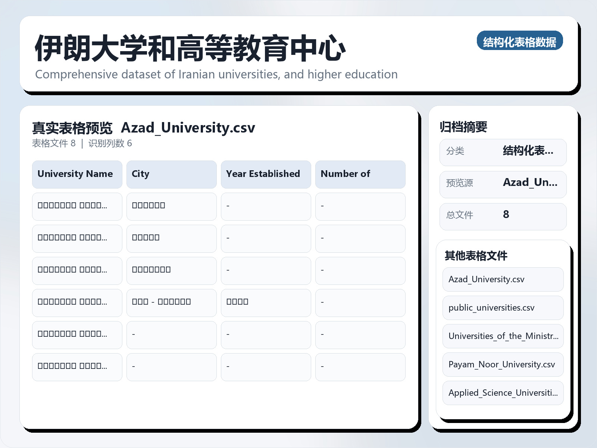Select the University Name column header

(x=77, y=174)
